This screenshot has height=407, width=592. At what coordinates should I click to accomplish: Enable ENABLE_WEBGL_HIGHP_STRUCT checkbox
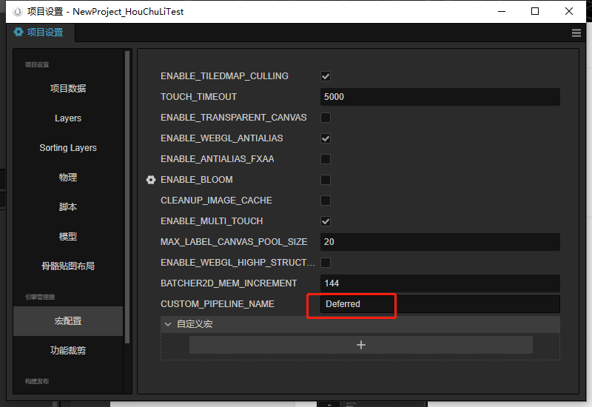coord(326,263)
